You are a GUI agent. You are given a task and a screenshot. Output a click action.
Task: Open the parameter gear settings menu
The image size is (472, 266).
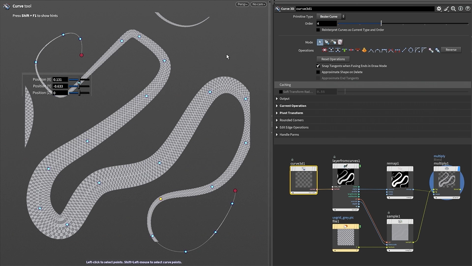[x=439, y=9]
